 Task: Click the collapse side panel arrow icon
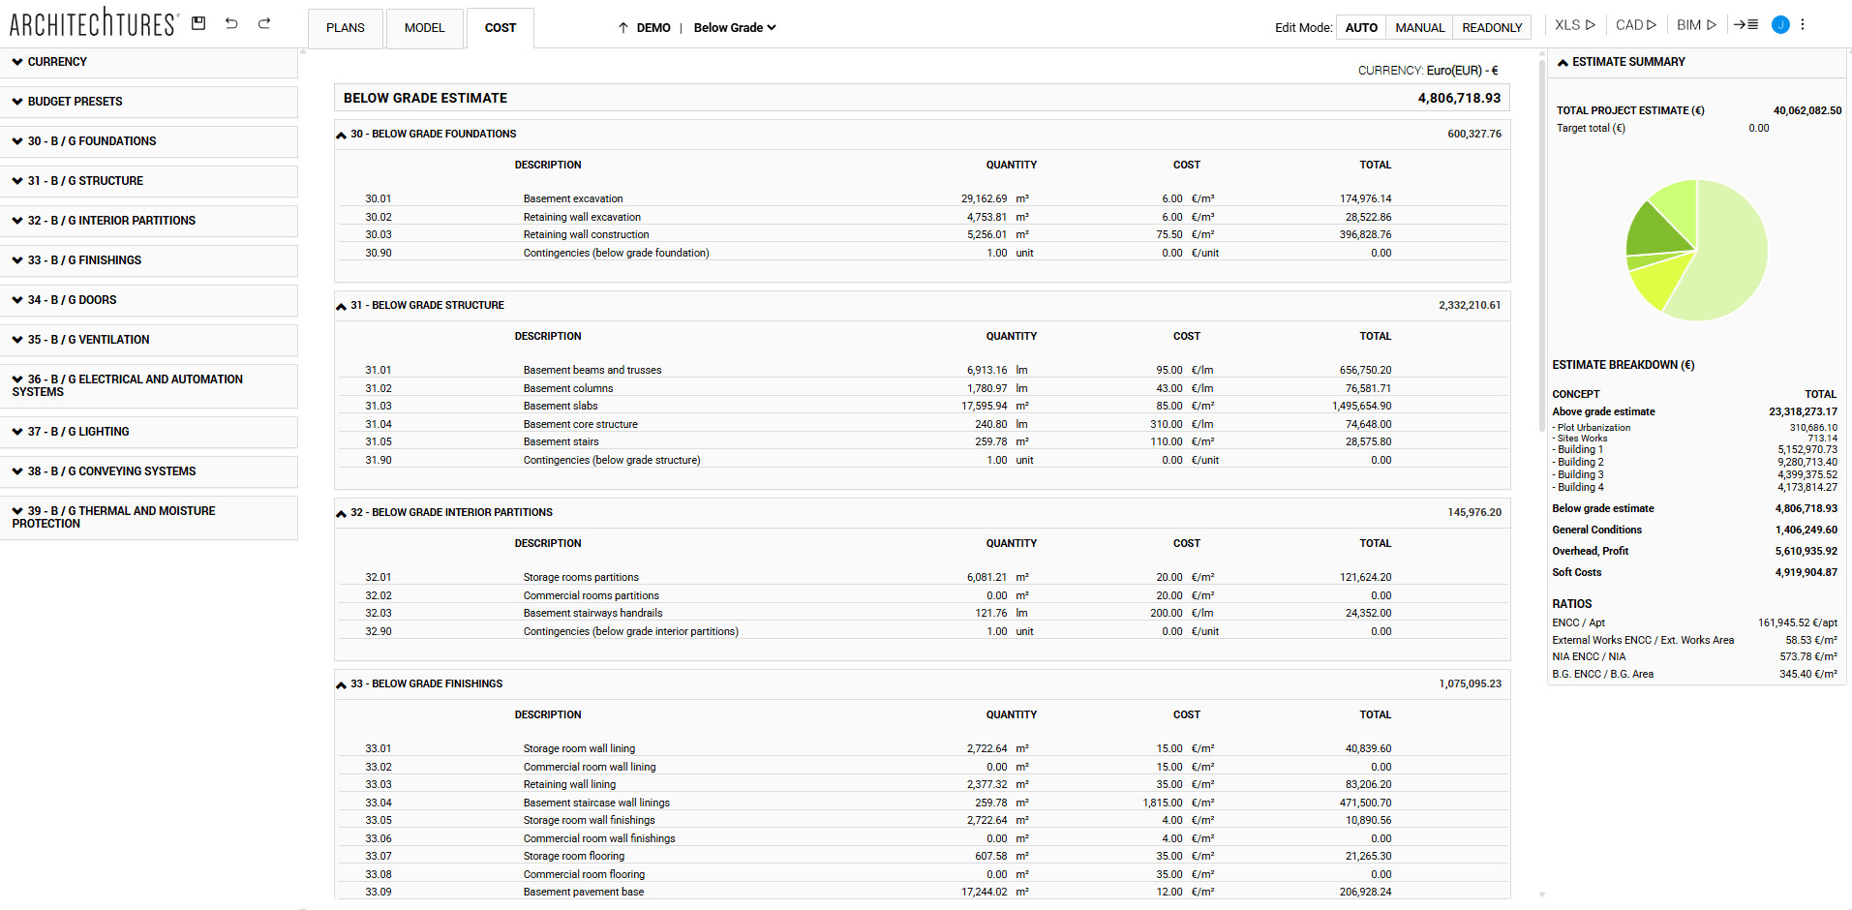pos(1747,24)
